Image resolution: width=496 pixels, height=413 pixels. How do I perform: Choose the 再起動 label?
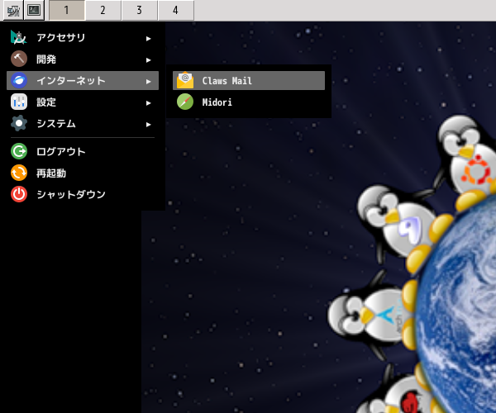(51, 173)
